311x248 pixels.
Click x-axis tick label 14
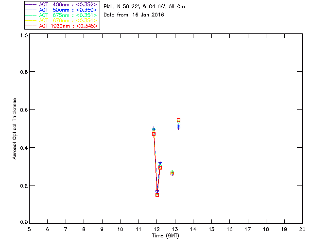click(193, 229)
